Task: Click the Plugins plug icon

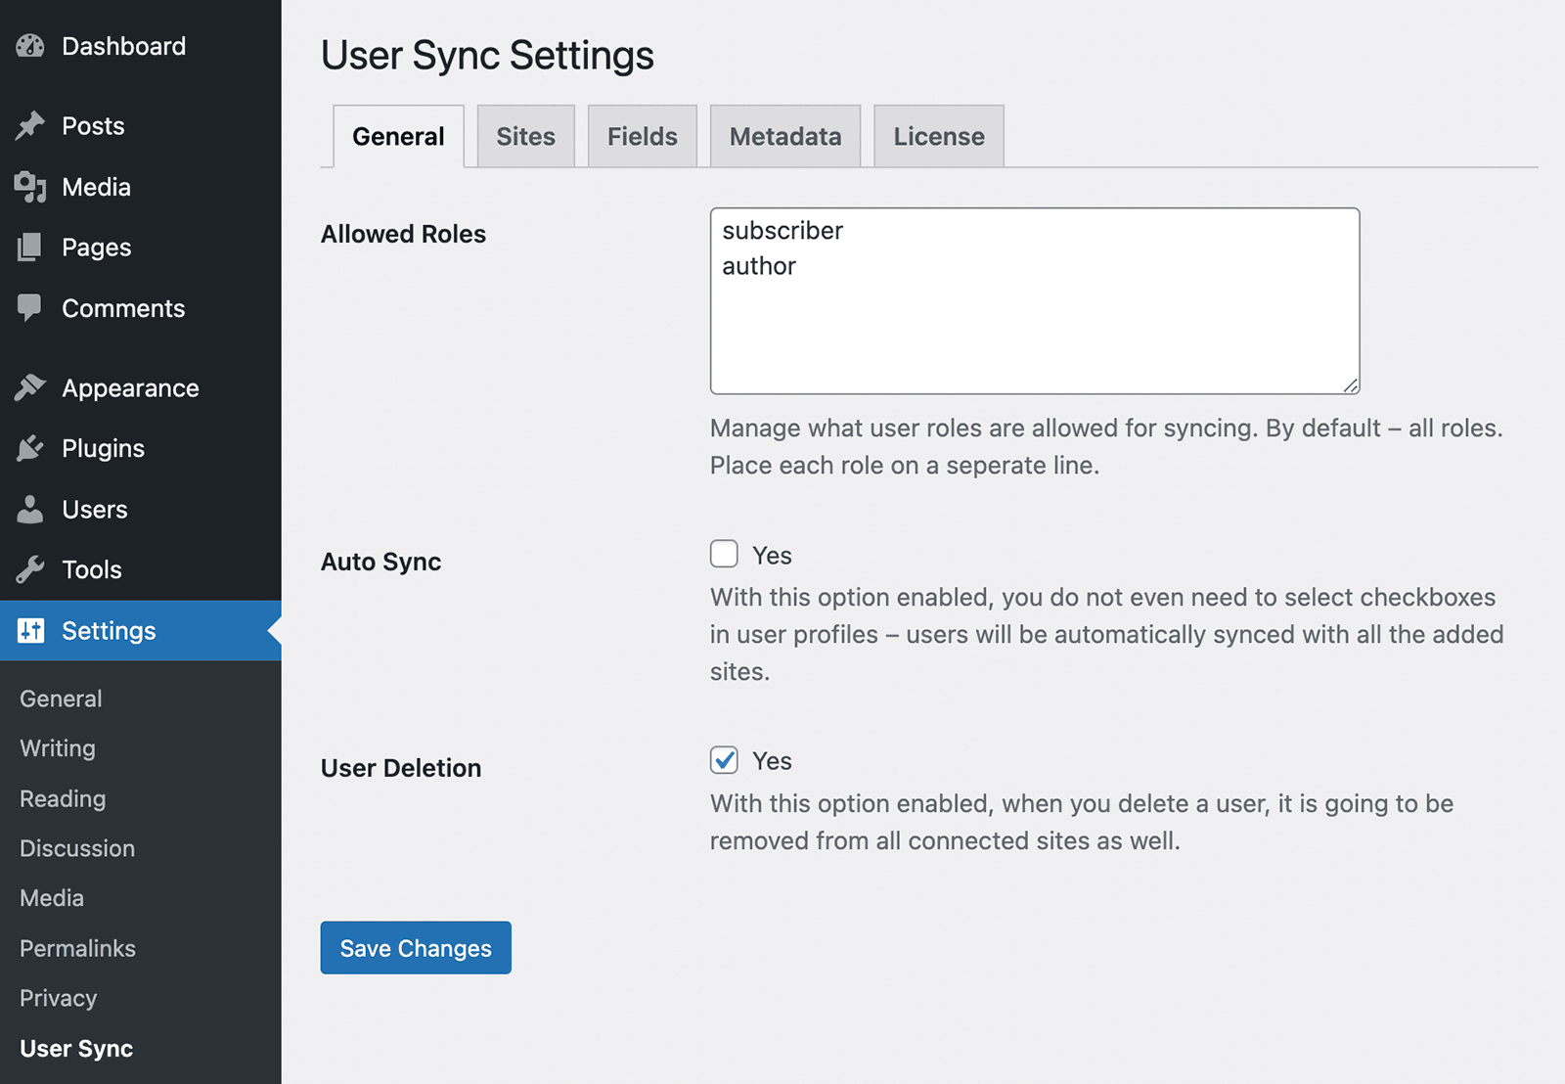Action: [30, 449]
